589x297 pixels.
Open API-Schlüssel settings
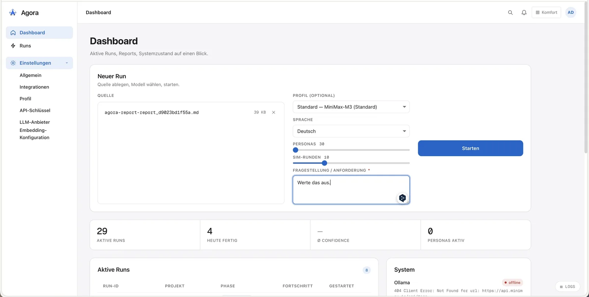35,111
